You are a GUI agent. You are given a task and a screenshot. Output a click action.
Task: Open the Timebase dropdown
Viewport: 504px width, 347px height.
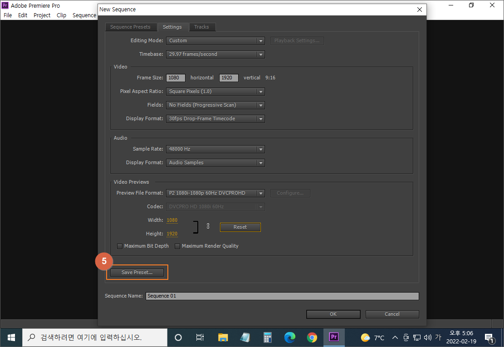pos(215,54)
